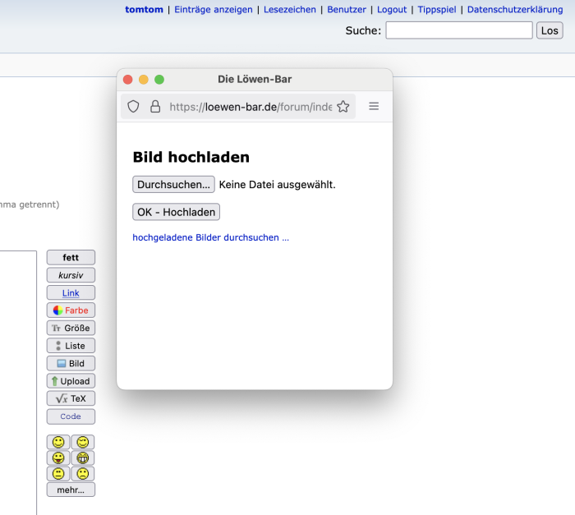This screenshot has height=515, width=575.
Task: Insert the winking smiley emoticon
Action: (83, 442)
